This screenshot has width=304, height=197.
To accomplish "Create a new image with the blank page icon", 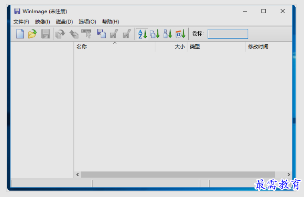I will tap(20, 34).
